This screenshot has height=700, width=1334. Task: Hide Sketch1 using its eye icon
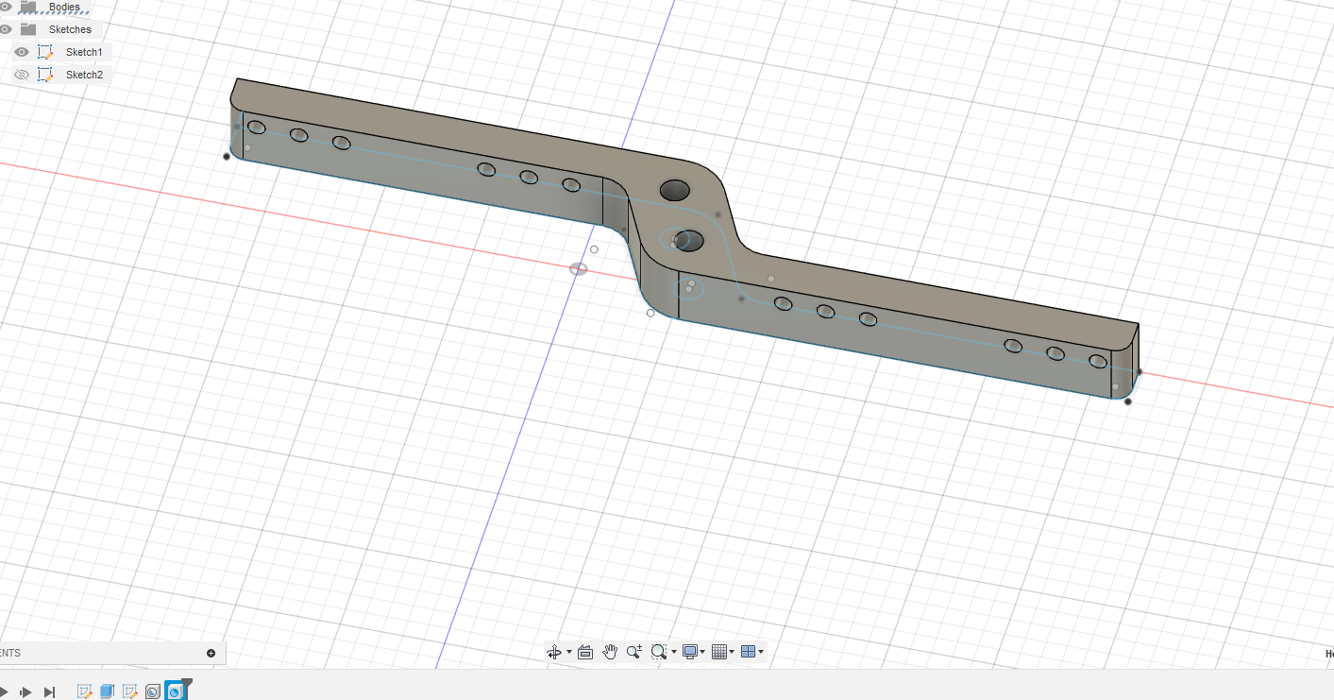point(22,52)
